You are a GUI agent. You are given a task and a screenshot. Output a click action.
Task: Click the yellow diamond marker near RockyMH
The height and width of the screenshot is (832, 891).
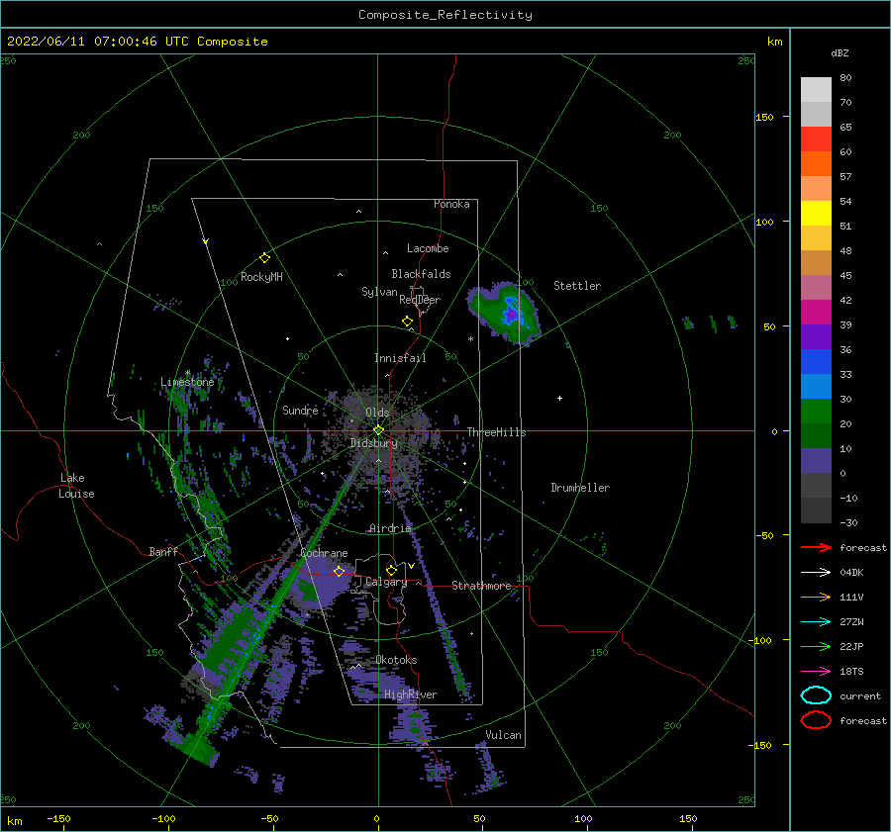(264, 258)
